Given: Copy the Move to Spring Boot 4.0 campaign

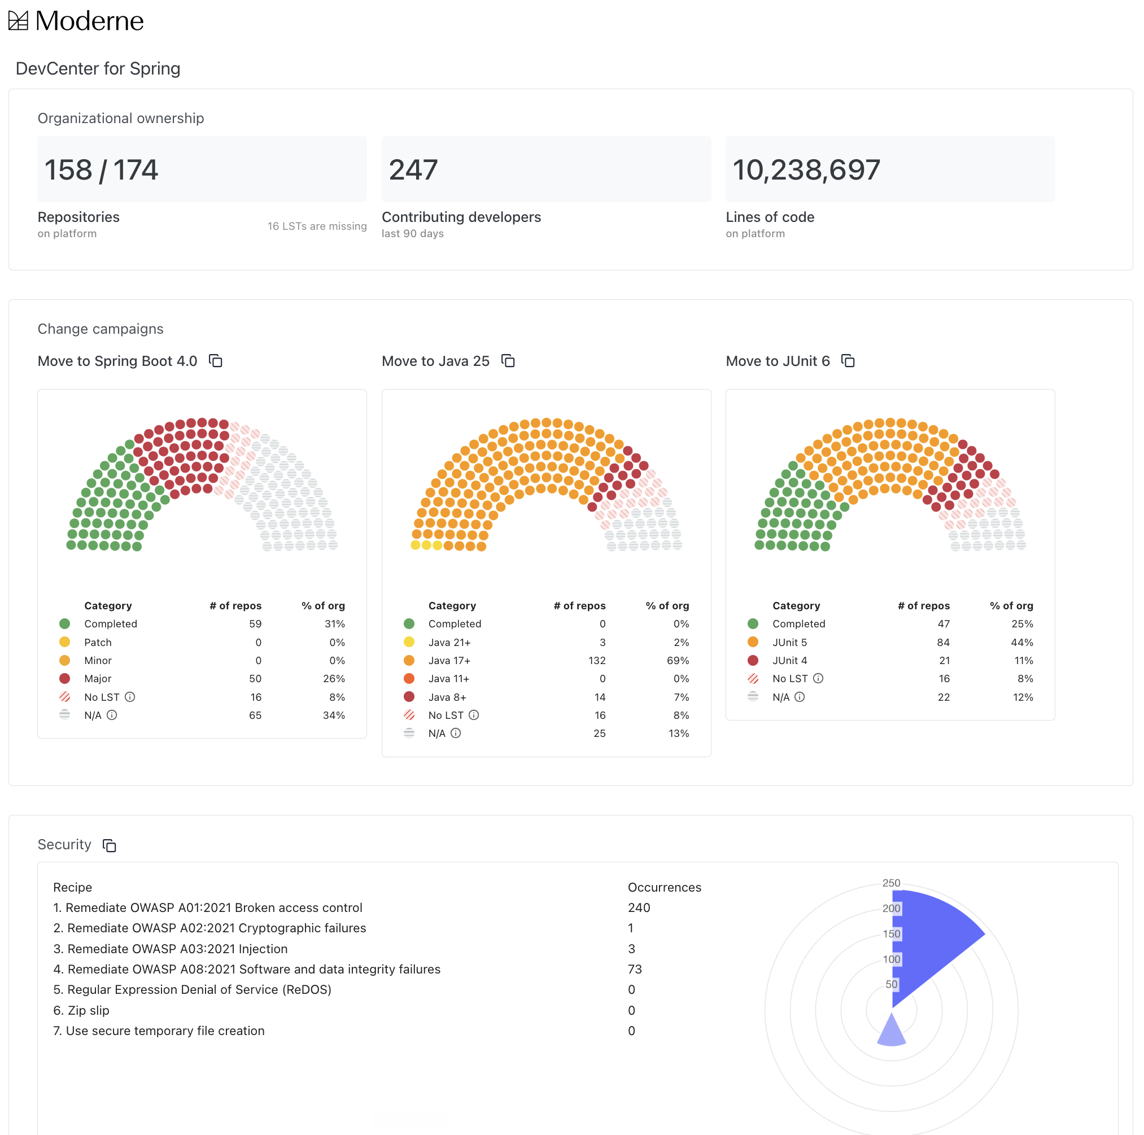Looking at the screenshot, I should click(216, 361).
